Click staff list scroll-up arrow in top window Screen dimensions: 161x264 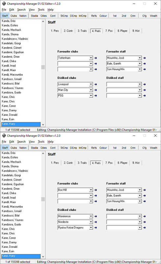[43, 21]
